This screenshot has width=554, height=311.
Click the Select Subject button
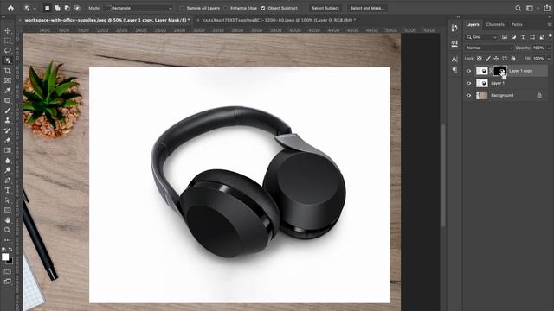[x=325, y=8]
